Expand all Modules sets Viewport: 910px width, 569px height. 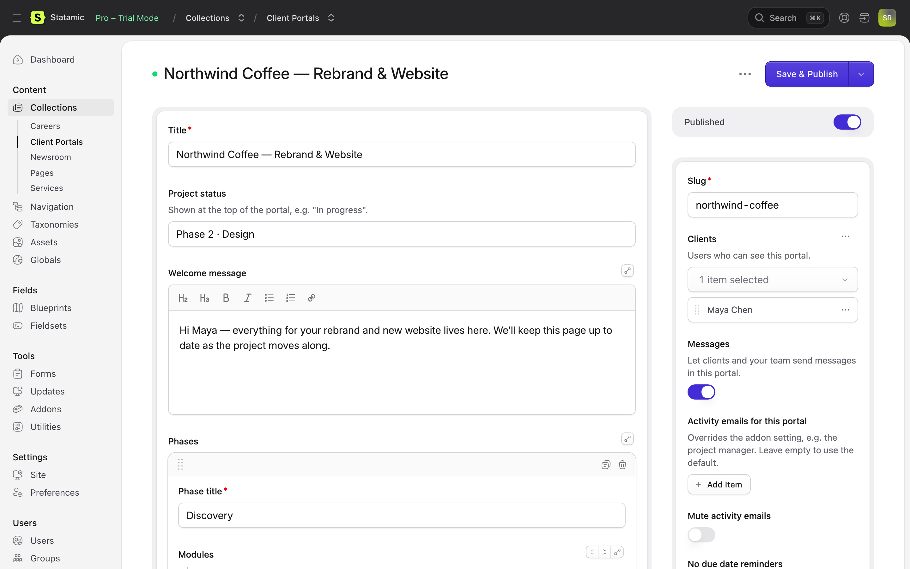coord(592,552)
